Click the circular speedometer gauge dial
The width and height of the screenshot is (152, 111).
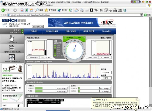[74, 50]
